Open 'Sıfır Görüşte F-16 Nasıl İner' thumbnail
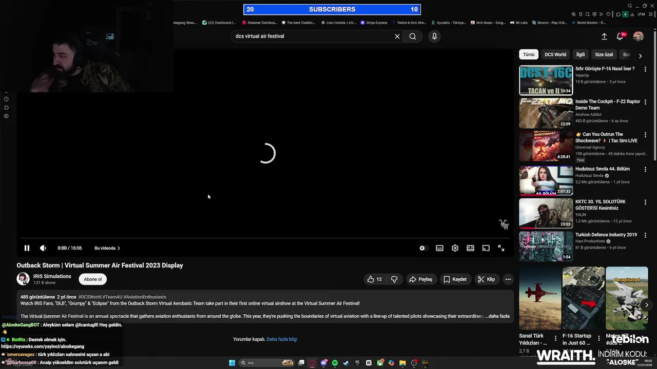This screenshot has height=369, width=657. 546,80
